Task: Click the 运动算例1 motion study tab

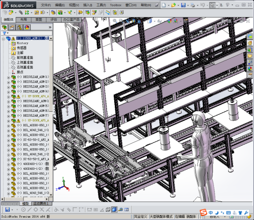Action: click(41, 203)
